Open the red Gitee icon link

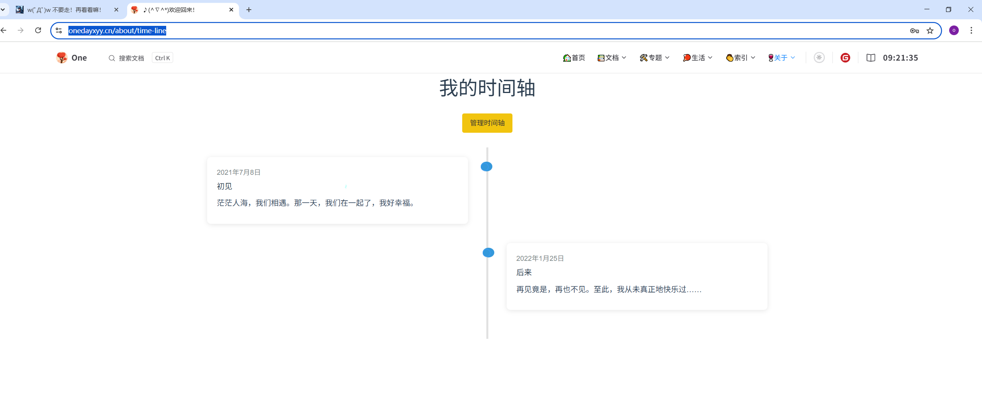845,58
